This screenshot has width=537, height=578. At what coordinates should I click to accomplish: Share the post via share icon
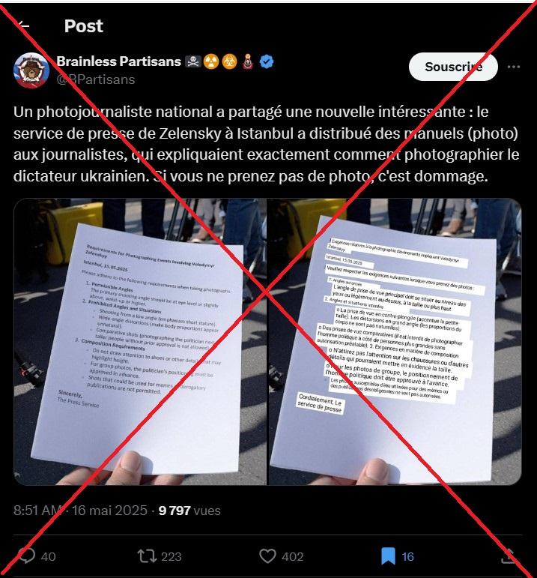(509, 556)
